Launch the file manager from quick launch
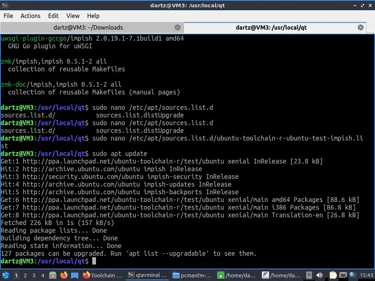 coord(53,275)
